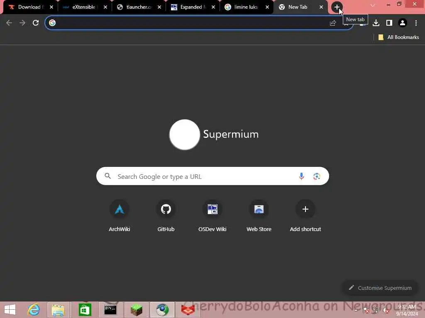425x318 pixels.
Task: Reload the current page
Action: (36, 23)
